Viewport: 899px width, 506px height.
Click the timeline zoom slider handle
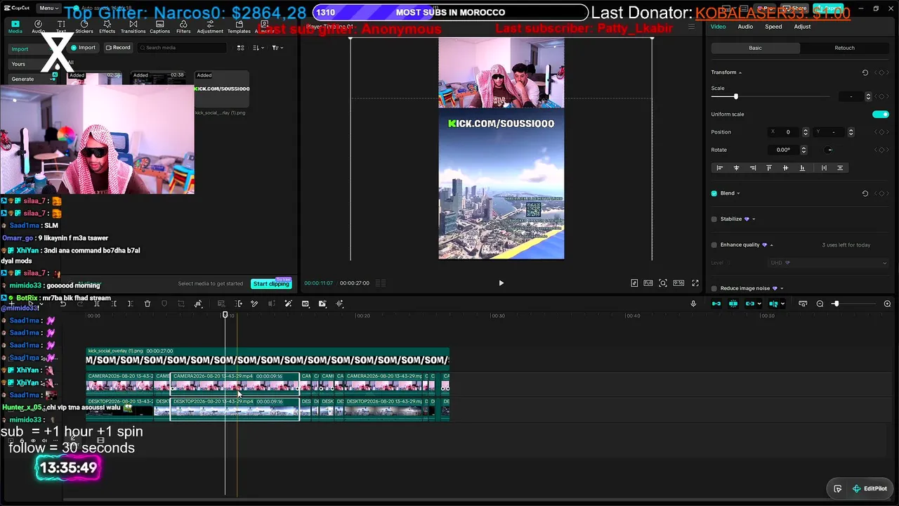[x=835, y=304]
